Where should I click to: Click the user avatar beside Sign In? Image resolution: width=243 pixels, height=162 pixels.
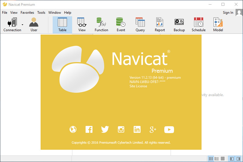(239, 12)
